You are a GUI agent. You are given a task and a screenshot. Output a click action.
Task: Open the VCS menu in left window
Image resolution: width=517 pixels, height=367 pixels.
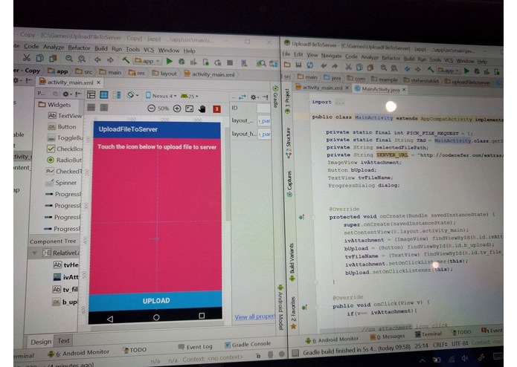pos(149,50)
